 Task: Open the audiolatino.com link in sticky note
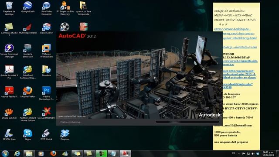click(239, 47)
